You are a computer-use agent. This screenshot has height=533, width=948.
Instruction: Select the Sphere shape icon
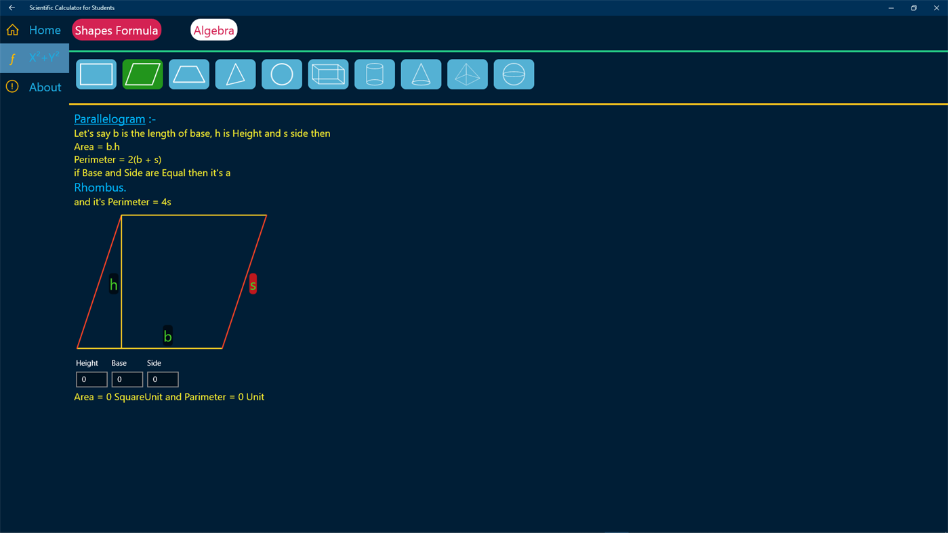pyautogui.click(x=513, y=73)
